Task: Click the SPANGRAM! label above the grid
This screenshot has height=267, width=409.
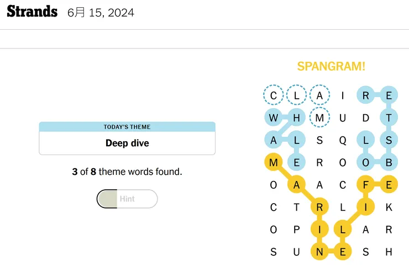Action: coord(331,66)
